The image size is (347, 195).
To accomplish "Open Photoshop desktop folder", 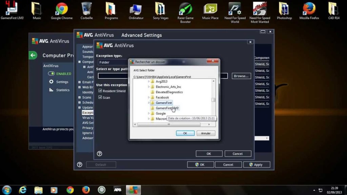I will (284, 10).
